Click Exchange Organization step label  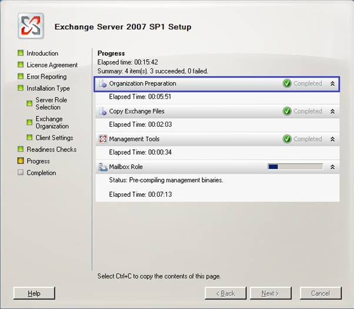tap(52, 122)
